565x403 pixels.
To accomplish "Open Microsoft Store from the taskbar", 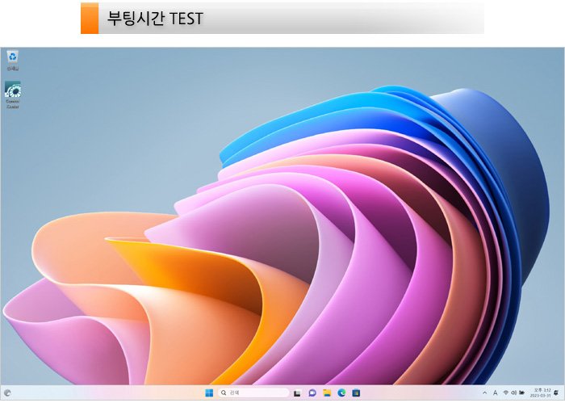I will (356, 393).
